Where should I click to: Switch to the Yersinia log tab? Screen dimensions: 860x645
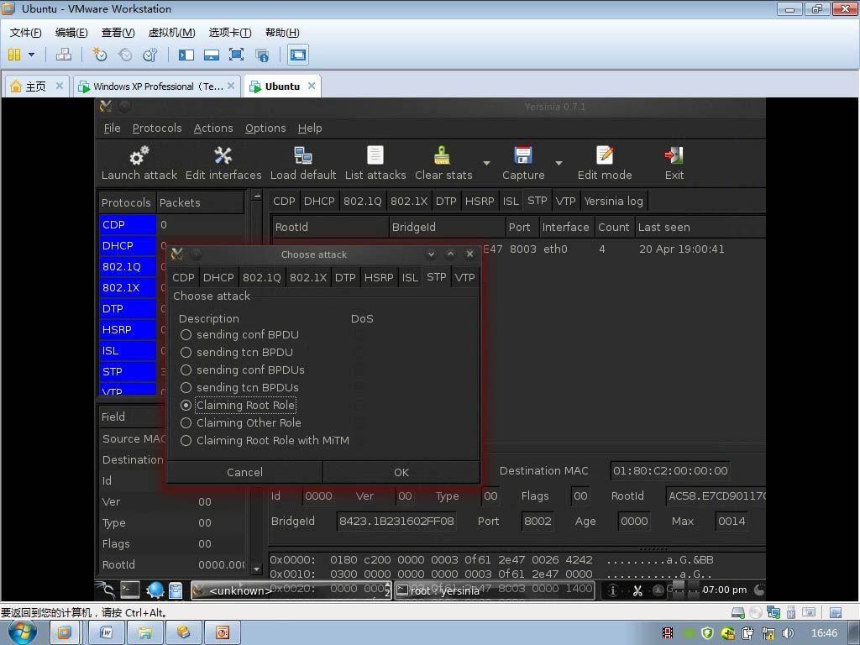pos(614,201)
